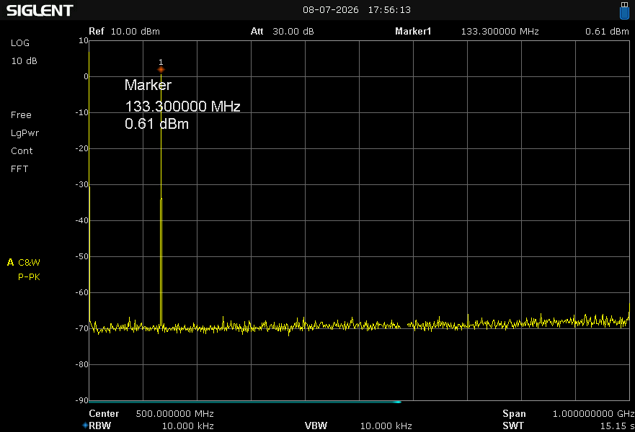Viewport: 635px width, 432px height.
Task: Click the SIGLENT logo
Action: tap(40, 11)
